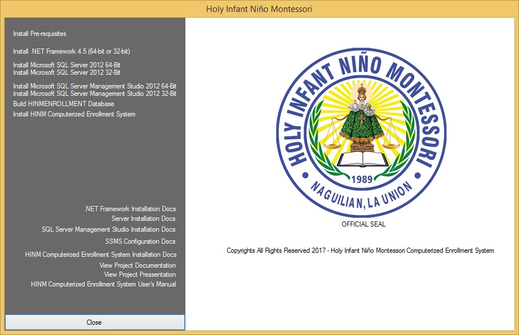
Task: Build HINMENROLLMENT Database
Action: [x=64, y=104]
